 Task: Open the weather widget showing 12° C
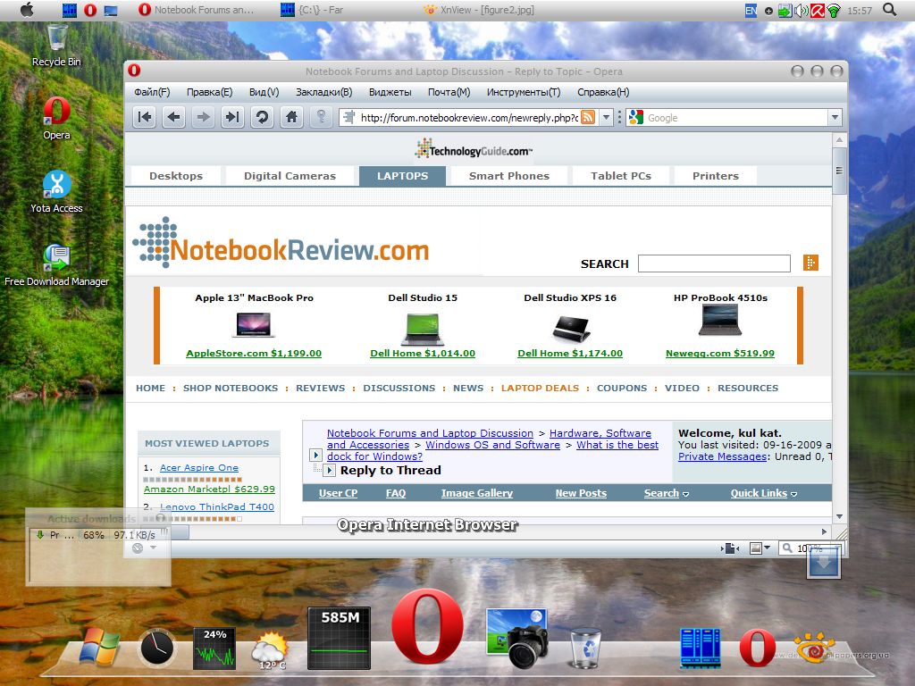pos(270,650)
